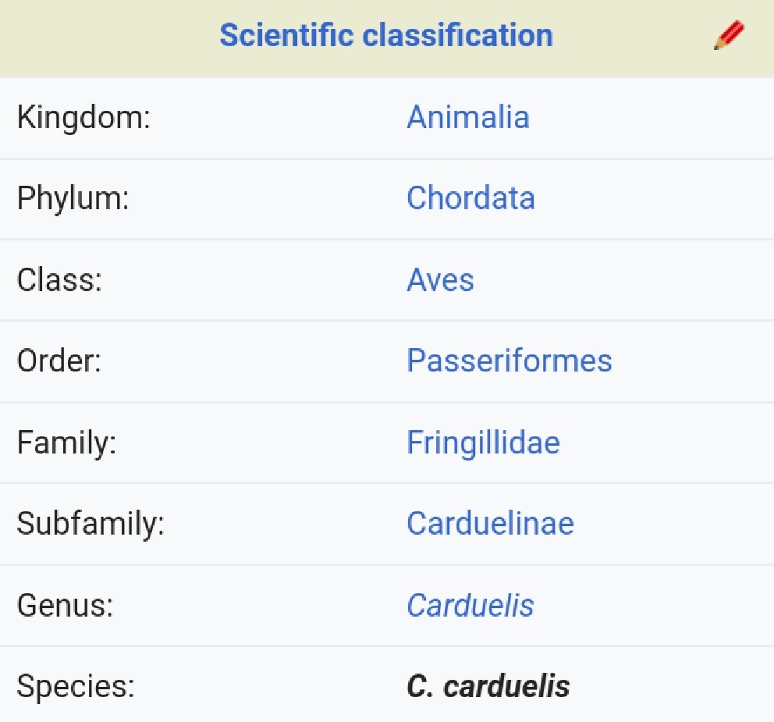This screenshot has width=774, height=722.
Task: Click the Kingdom row label
Action: click(x=83, y=117)
